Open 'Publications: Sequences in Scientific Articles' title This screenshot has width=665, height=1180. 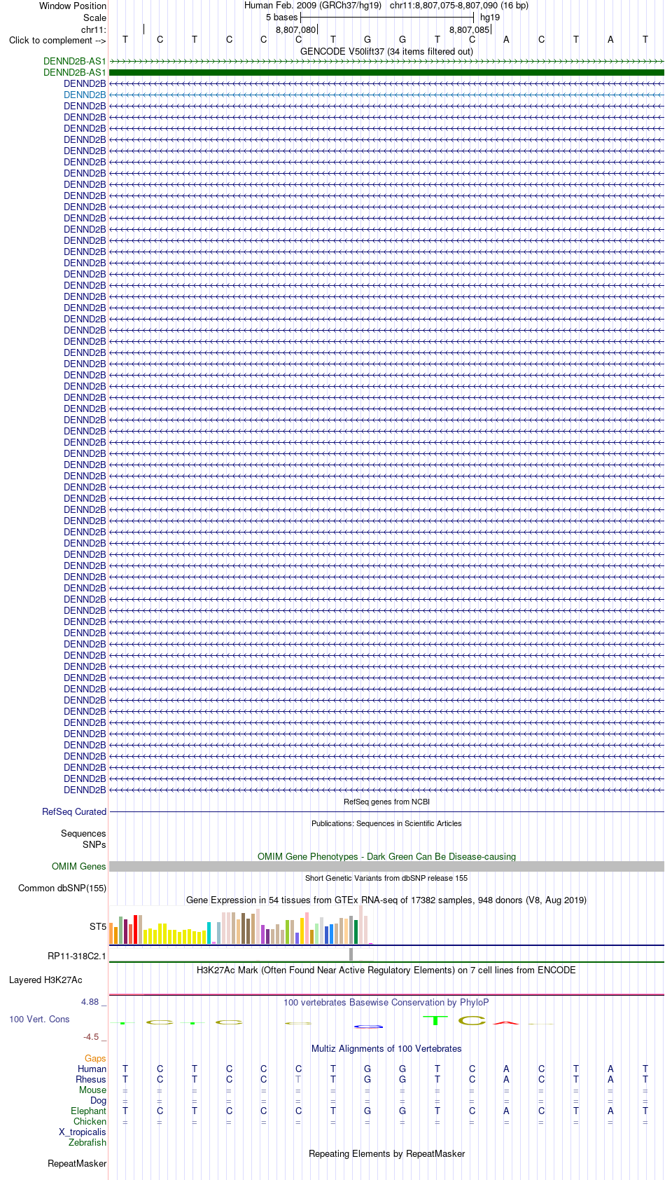click(386, 823)
